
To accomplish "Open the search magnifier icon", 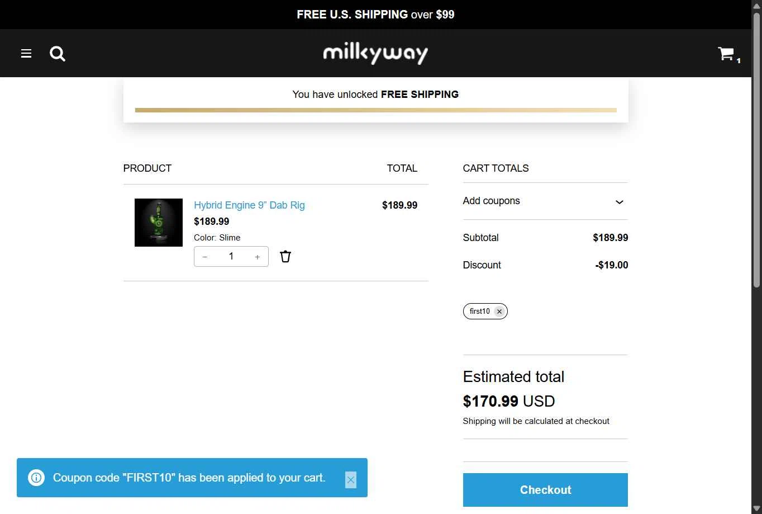I will coord(58,54).
